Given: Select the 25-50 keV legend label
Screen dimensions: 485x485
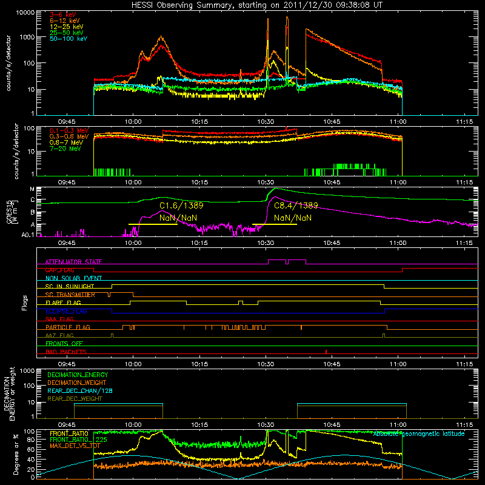Looking at the screenshot, I should [x=67, y=33].
